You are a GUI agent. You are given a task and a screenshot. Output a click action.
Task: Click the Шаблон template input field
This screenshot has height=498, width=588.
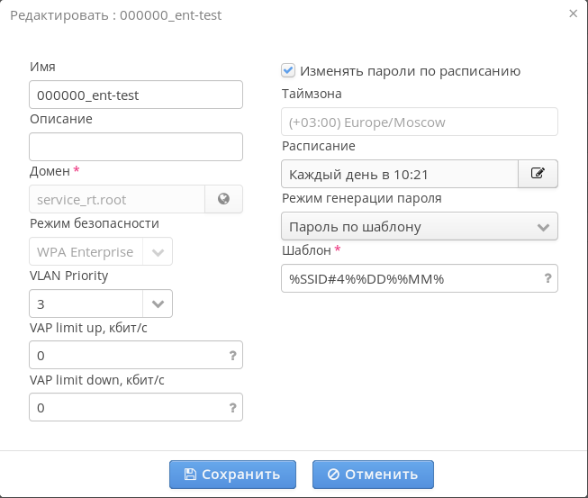point(410,279)
